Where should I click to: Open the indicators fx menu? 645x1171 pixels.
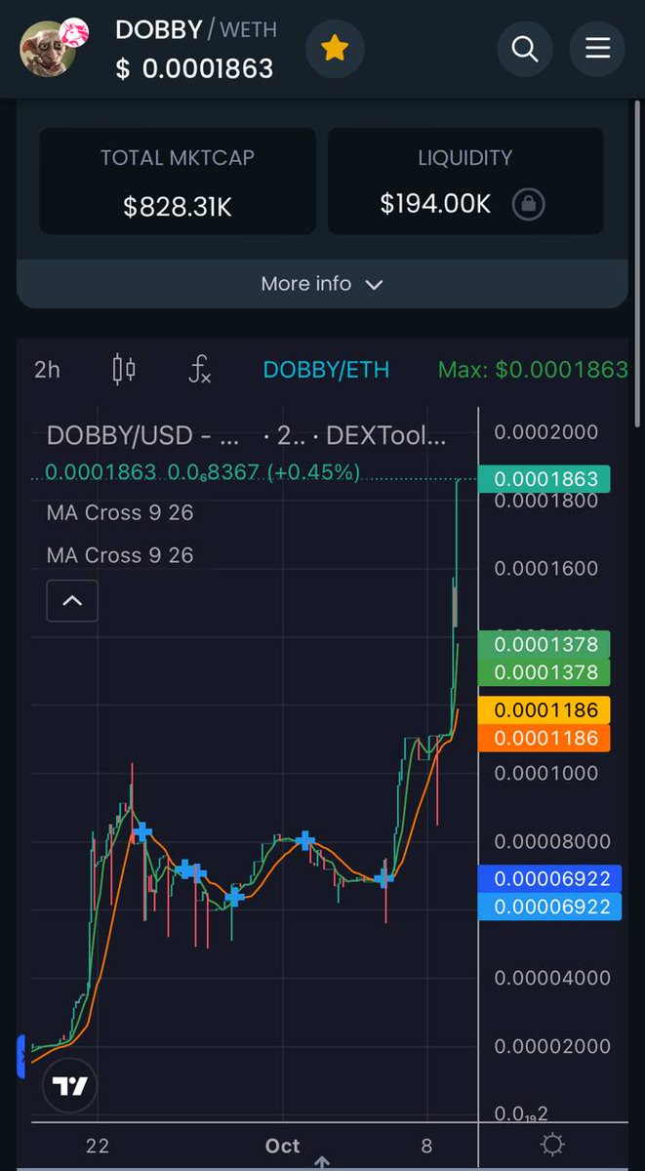pos(199,369)
